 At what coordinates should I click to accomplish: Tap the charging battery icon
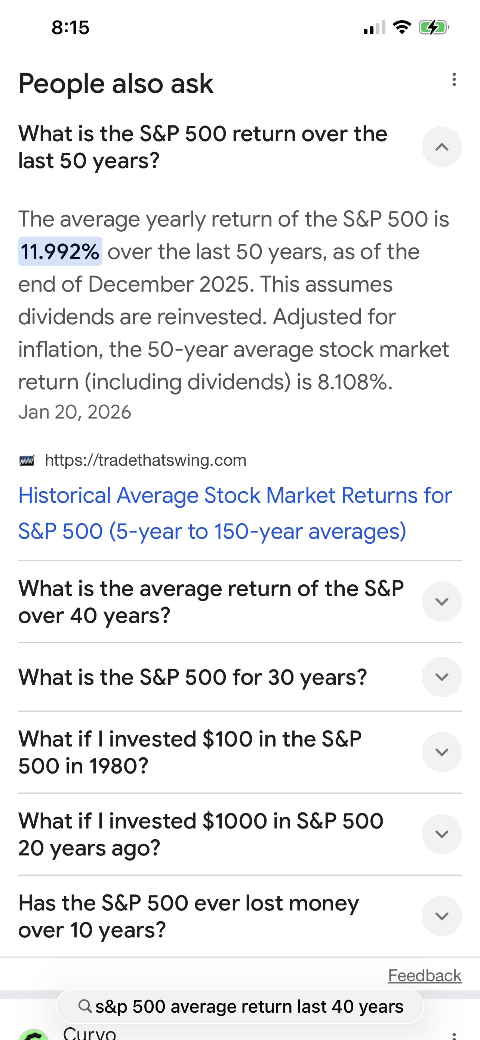pyautogui.click(x=434, y=27)
